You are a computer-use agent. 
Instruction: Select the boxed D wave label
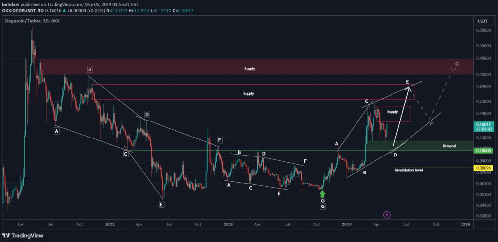(x=146, y=114)
